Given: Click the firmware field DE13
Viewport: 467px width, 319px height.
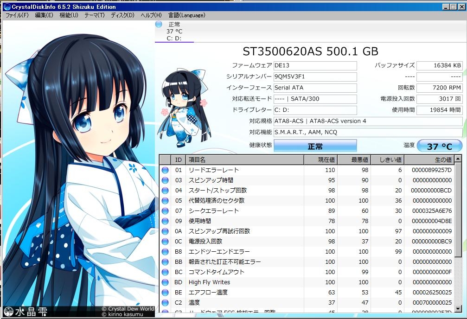Looking at the screenshot, I should [315, 65].
